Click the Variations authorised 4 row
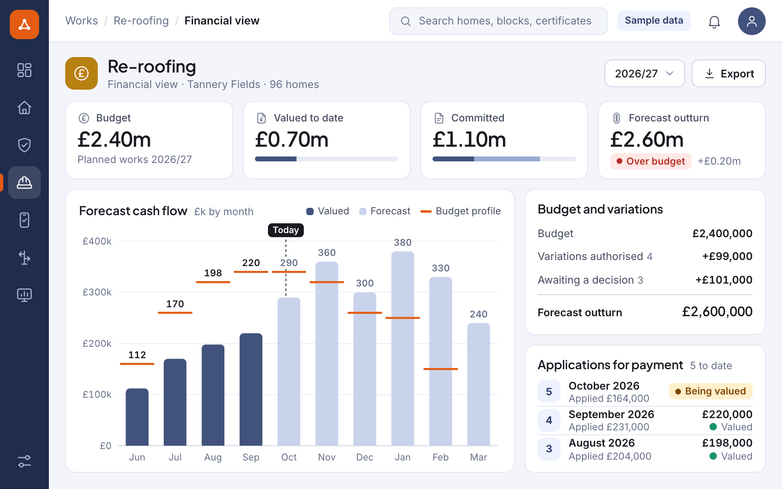 [x=645, y=256]
